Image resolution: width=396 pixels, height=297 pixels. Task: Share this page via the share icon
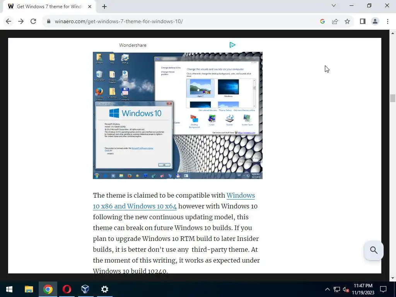click(335, 22)
